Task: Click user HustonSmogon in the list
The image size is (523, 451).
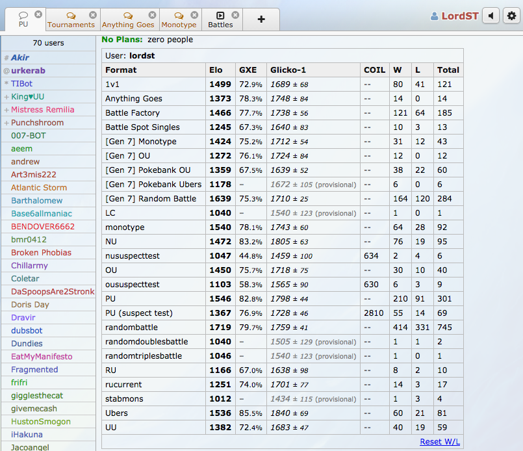Action: (41, 422)
